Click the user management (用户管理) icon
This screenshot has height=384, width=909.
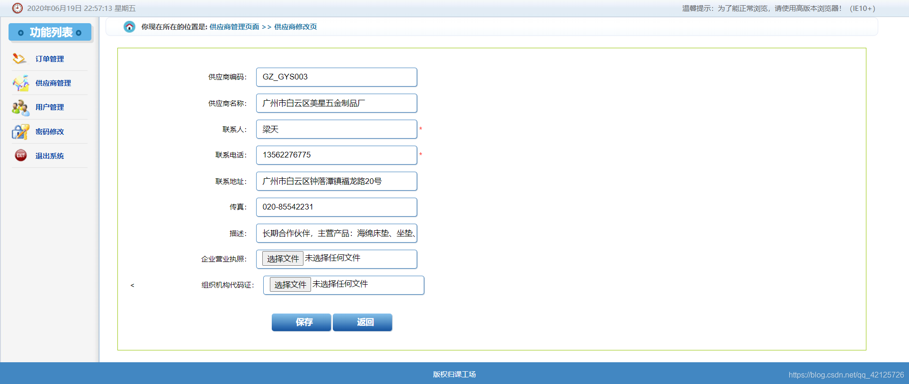[x=21, y=107]
